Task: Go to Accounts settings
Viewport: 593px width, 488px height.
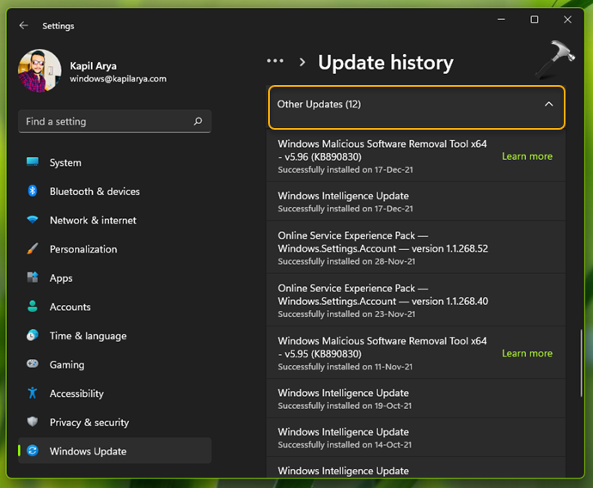Action: tap(70, 307)
